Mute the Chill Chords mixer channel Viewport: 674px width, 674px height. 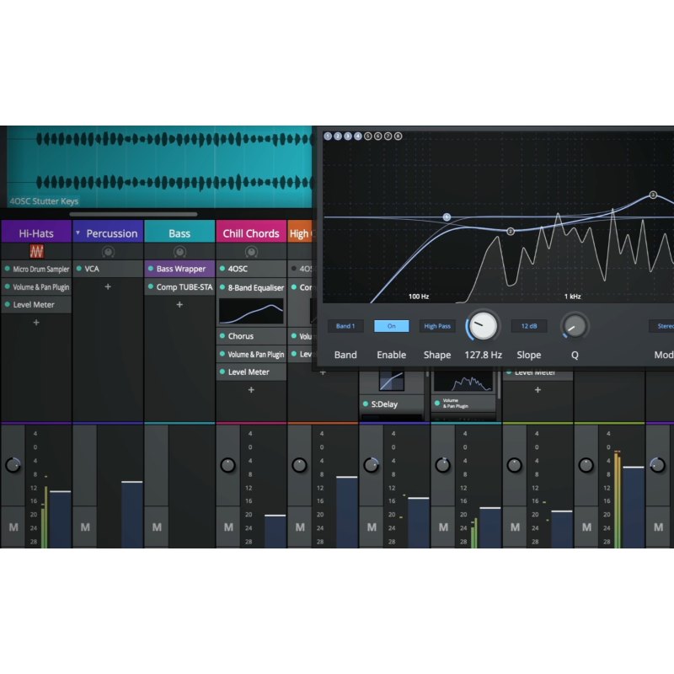pyautogui.click(x=228, y=527)
